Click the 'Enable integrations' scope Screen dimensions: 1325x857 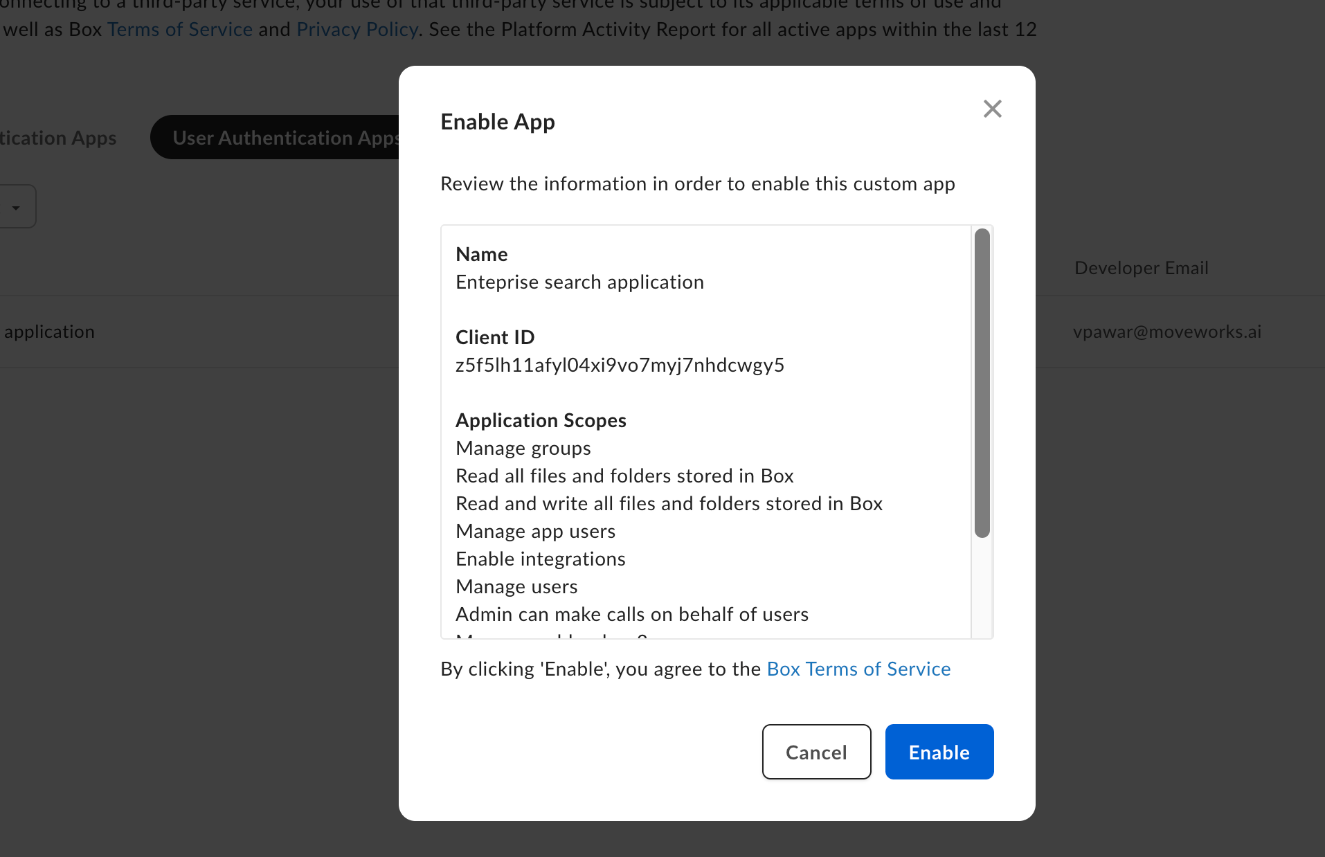tap(540, 559)
